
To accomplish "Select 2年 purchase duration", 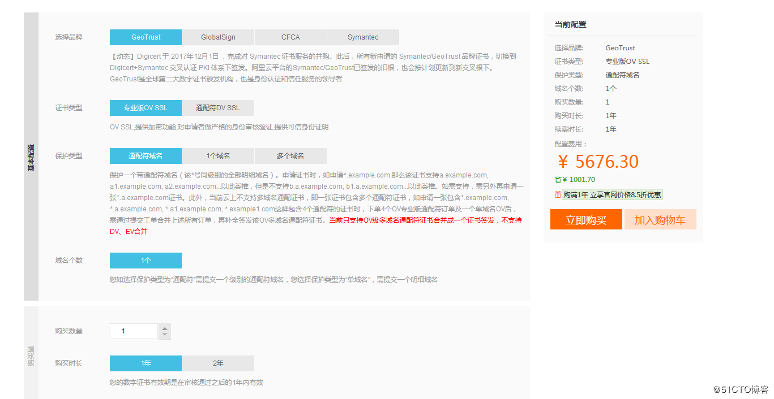I will (218, 363).
